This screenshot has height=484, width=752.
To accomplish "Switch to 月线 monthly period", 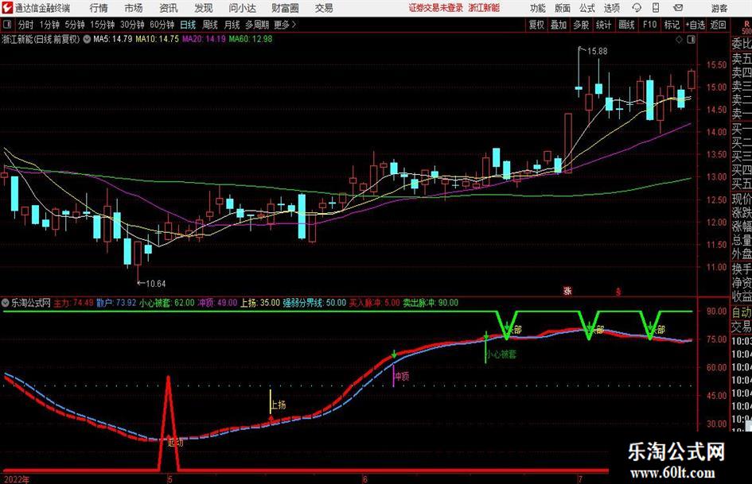I will 232,25.
